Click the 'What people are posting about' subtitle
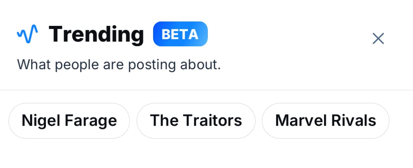Image resolution: width=413 pixels, height=168 pixels. pyautogui.click(x=119, y=64)
